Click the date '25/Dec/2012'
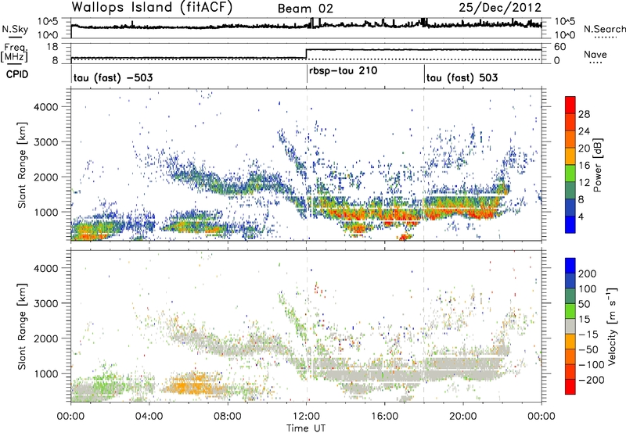 click(500, 8)
